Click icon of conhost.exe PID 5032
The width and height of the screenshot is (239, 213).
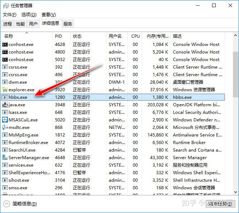tap(5, 60)
